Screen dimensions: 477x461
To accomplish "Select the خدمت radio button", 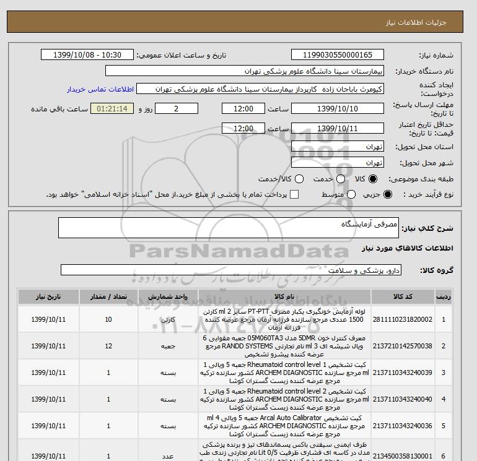I will point(341,179).
